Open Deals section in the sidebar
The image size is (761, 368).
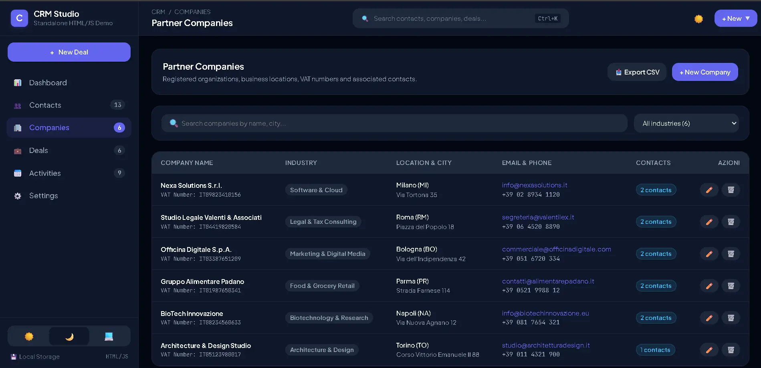(69, 151)
